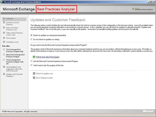Click the icon beside About the Exchange Best Practices Analyzer
Viewport: 156px width, 117px height.
coord(4,54)
